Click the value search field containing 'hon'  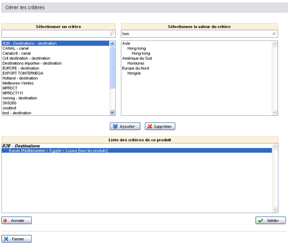click(x=196, y=34)
